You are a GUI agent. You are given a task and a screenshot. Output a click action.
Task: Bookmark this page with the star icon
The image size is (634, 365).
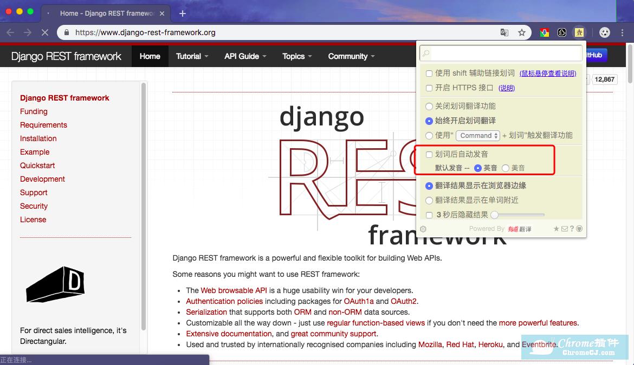coord(522,32)
